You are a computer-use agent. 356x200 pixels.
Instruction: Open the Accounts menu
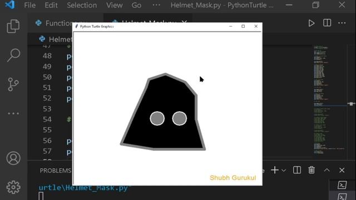(x=13, y=158)
